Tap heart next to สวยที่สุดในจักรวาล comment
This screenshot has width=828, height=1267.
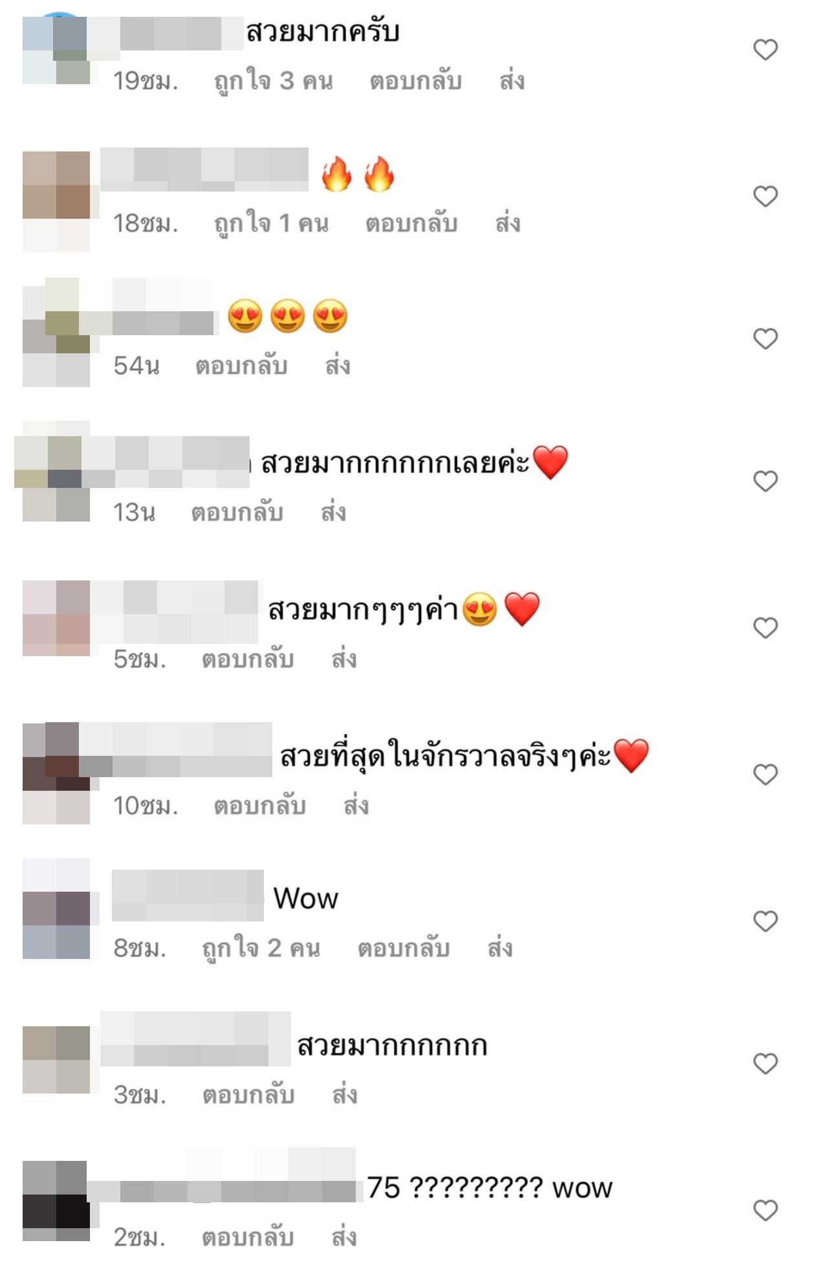click(x=765, y=775)
